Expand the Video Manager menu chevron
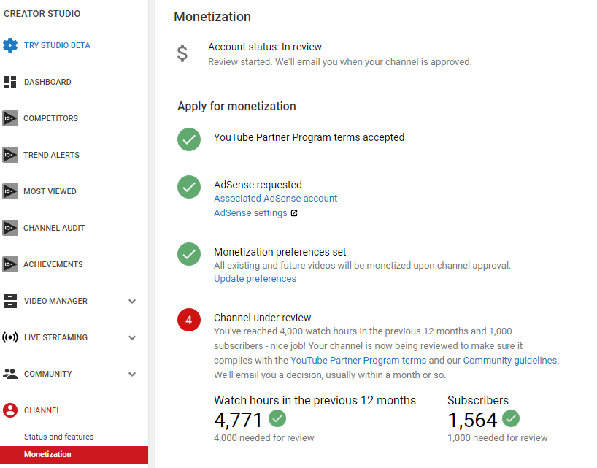597x468 pixels. (x=132, y=302)
